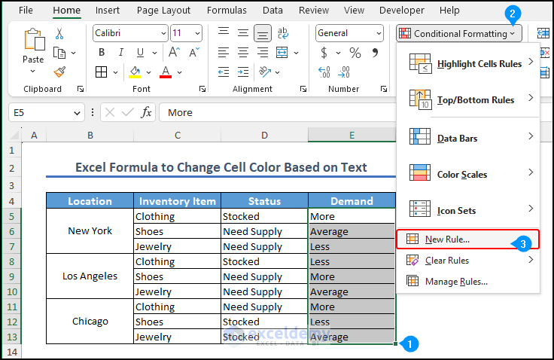Open the Calibri font name dropdown
Image resolution: width=554 pixels, height=360 pixels.
163,33
